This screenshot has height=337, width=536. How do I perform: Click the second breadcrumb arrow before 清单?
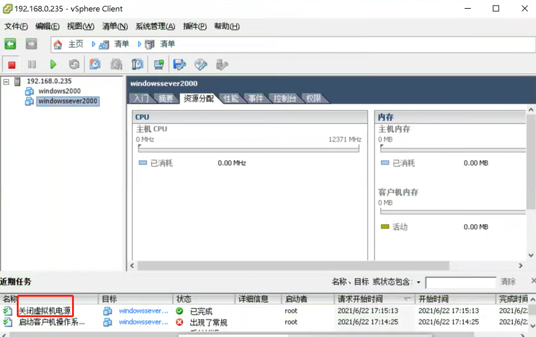click(x=139, y=44)
